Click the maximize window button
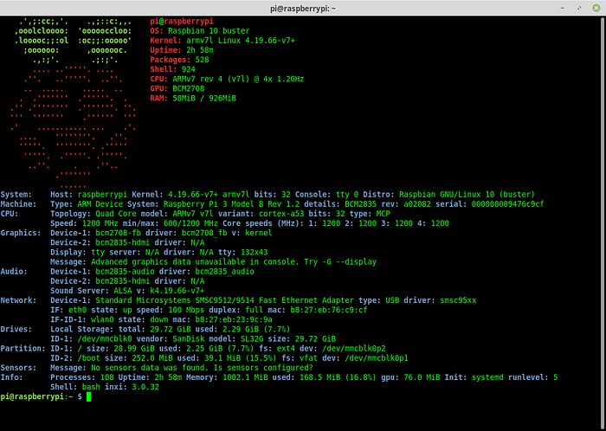This screenshot has width=606, height=431. coord(579,8)
